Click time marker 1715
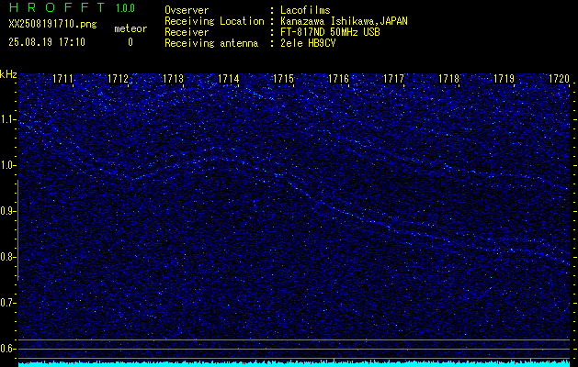 [x=283, y=79]
